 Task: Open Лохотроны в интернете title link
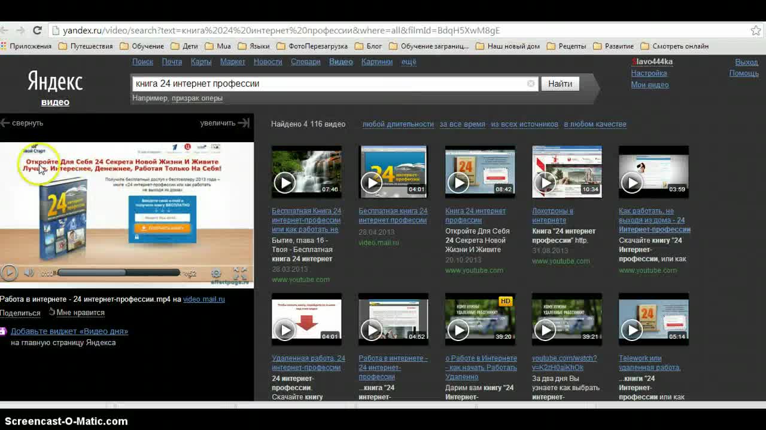tap(552, 216)
